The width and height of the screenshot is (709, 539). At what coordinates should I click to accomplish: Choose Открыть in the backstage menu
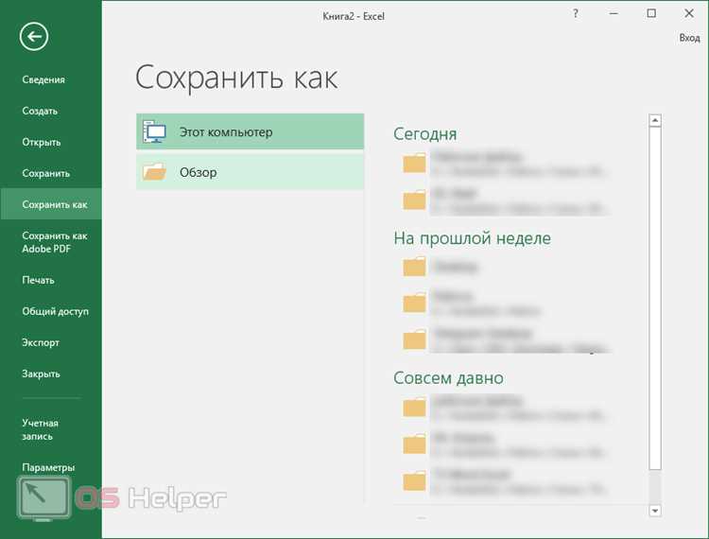coord(51,142)
